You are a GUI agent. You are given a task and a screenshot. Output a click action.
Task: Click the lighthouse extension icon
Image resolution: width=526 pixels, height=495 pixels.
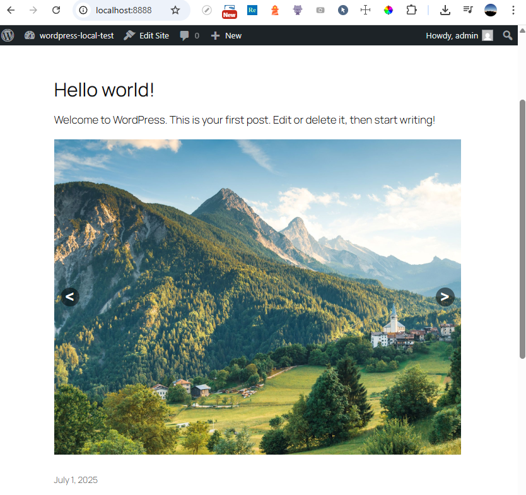click(x=274, y=10)
